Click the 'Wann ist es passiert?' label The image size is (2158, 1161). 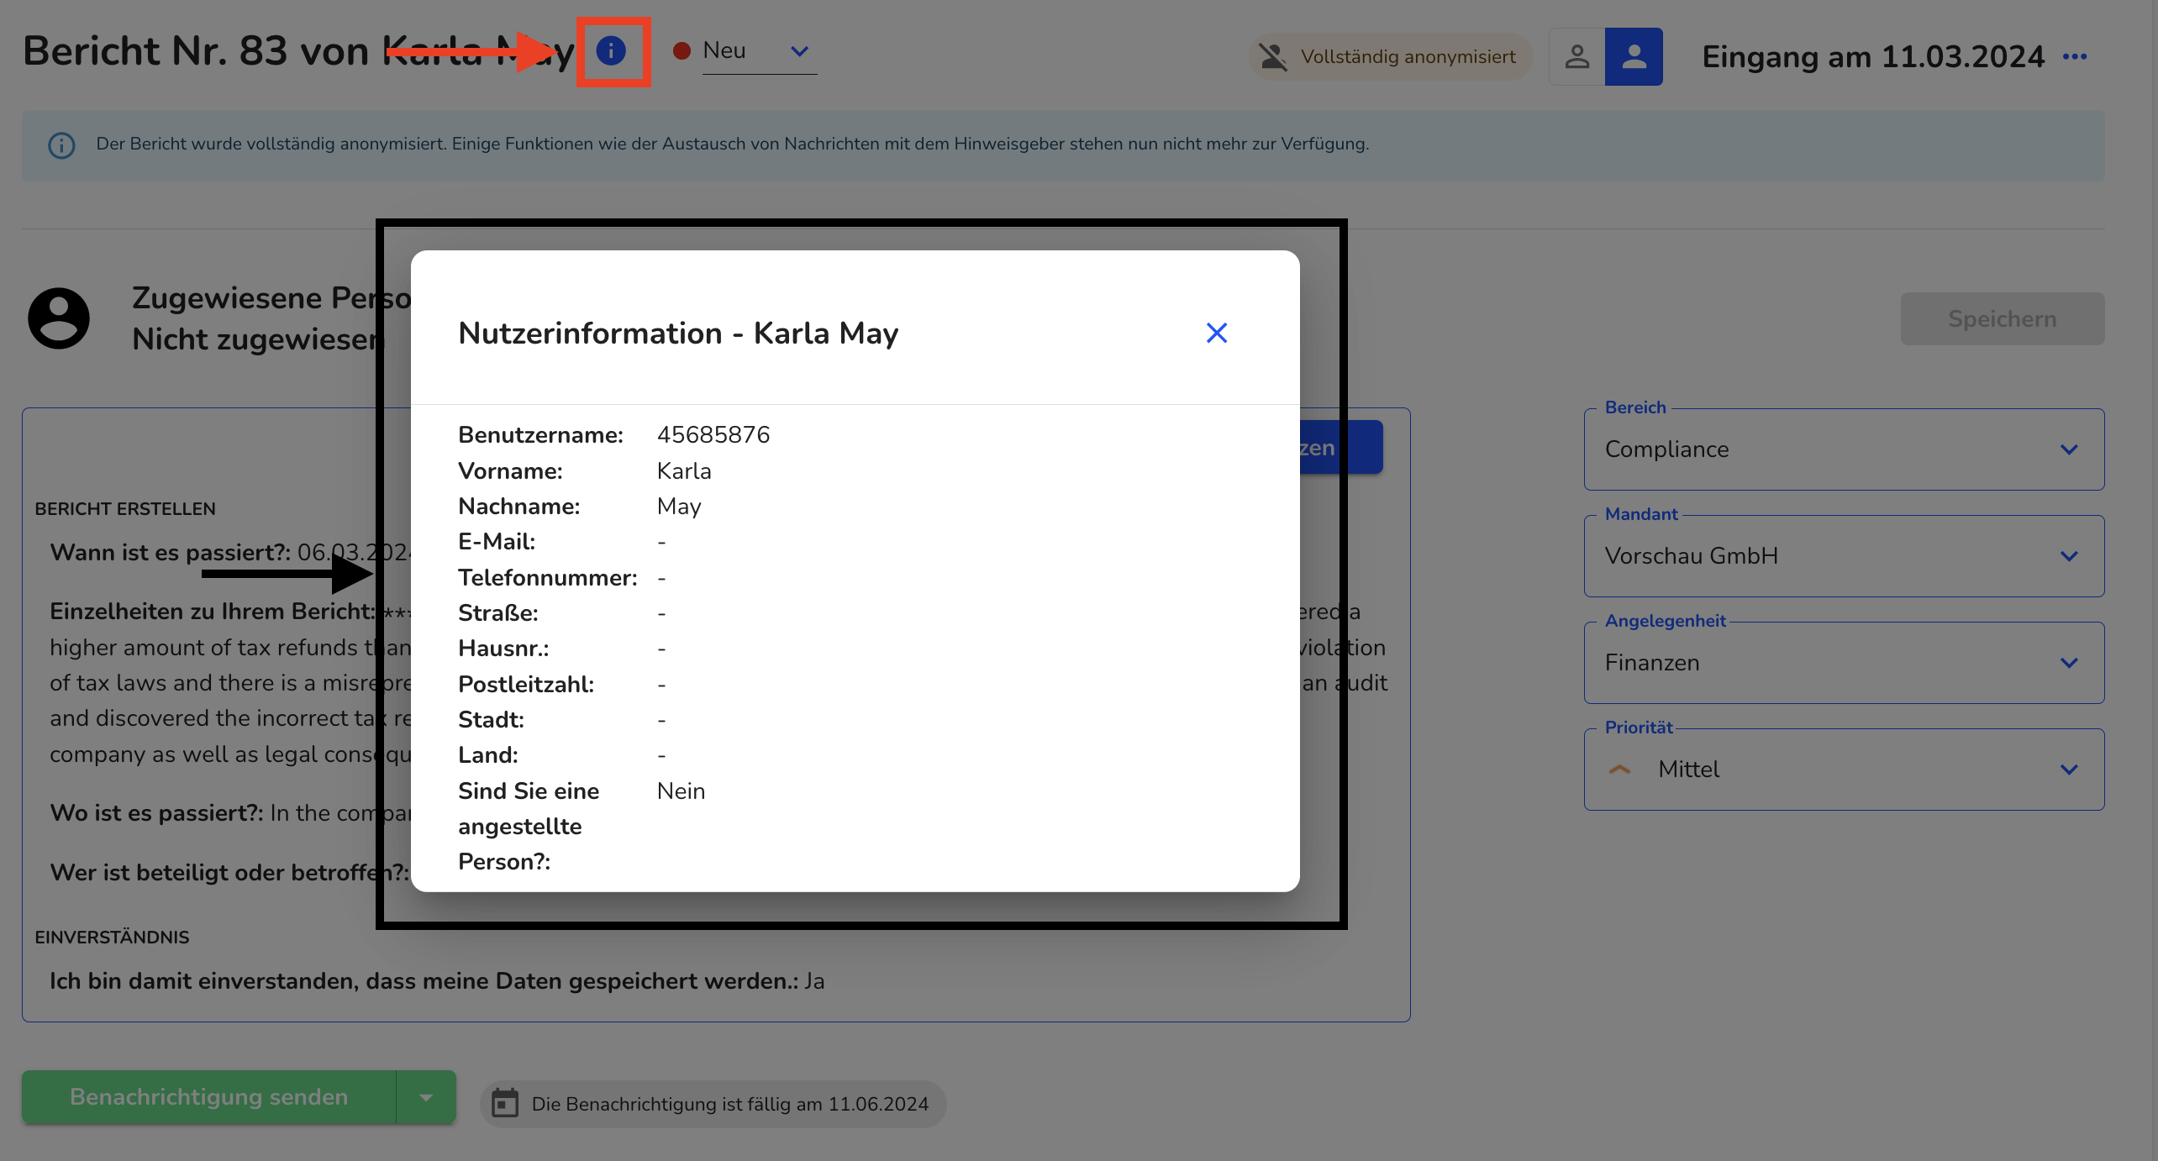(x=171, y=553)
